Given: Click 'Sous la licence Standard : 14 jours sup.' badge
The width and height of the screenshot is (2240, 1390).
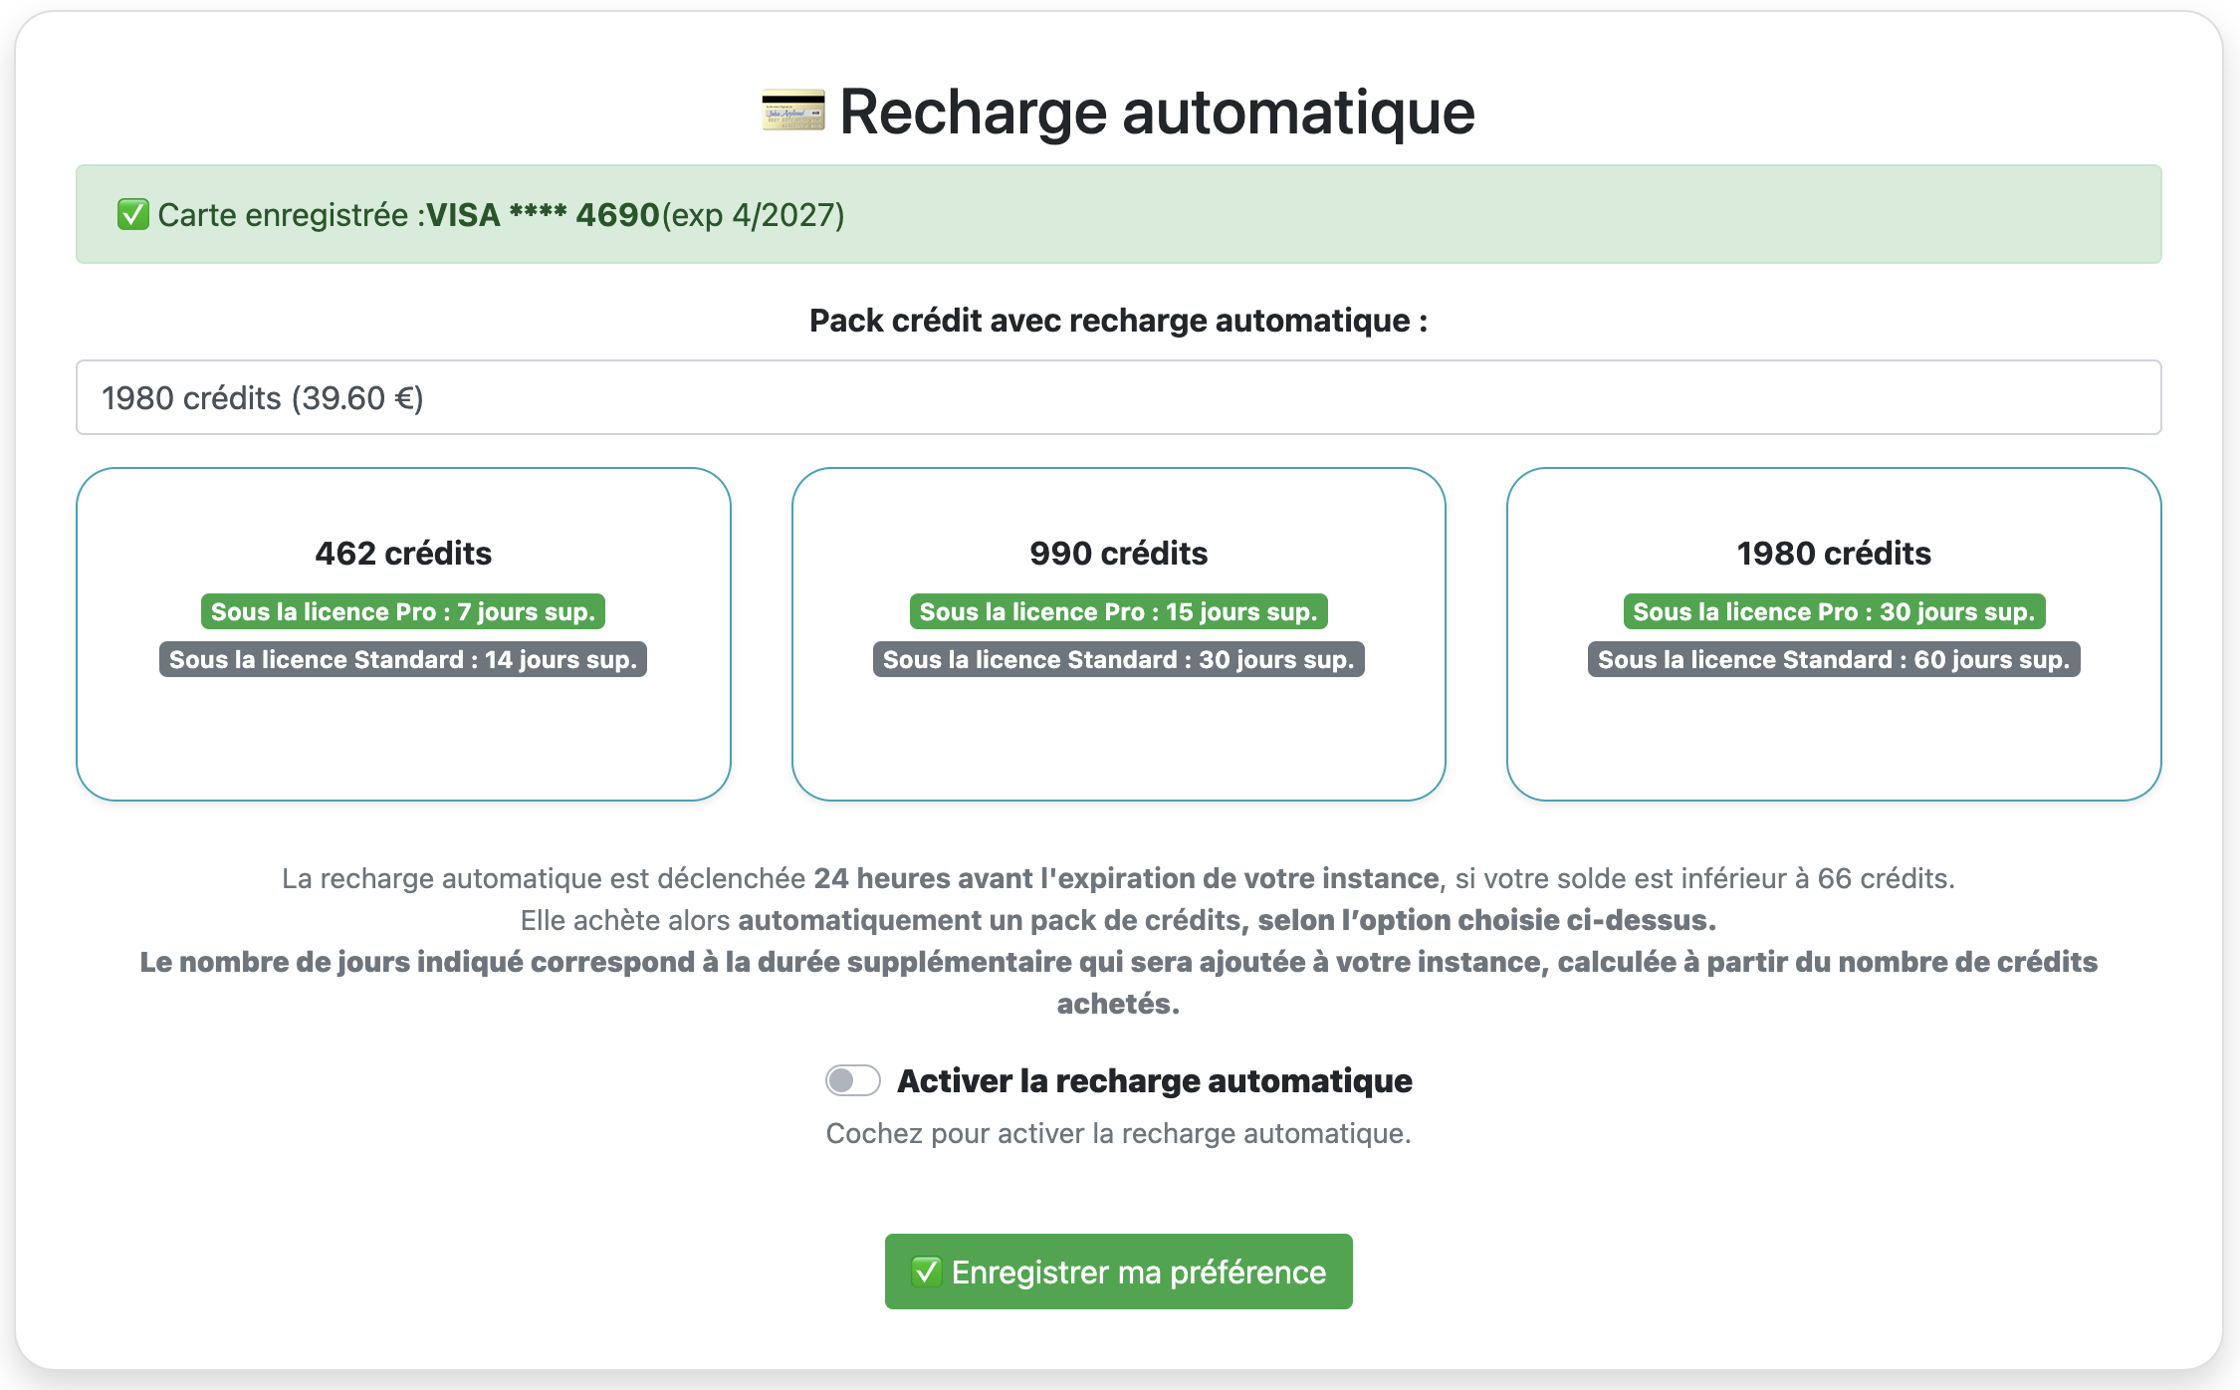Looking at the screenshot, I should pyautogui.click(x=403, y=659).
